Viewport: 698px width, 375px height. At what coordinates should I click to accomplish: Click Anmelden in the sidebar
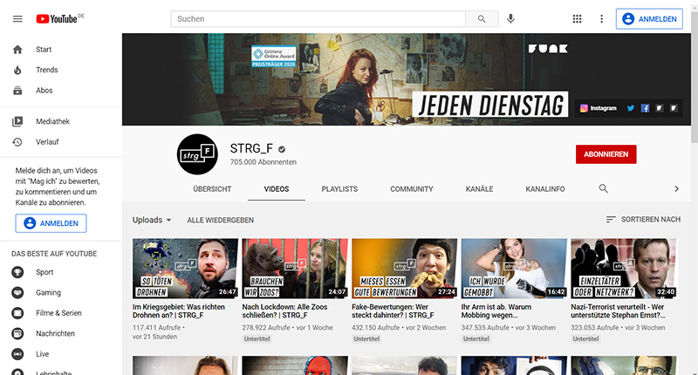click(51, 223)
